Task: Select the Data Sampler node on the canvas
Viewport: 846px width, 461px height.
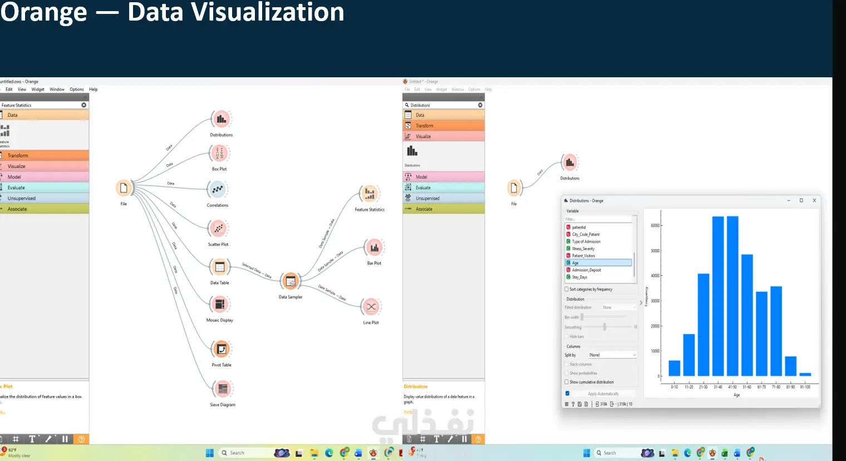Action: click(291, 281)
